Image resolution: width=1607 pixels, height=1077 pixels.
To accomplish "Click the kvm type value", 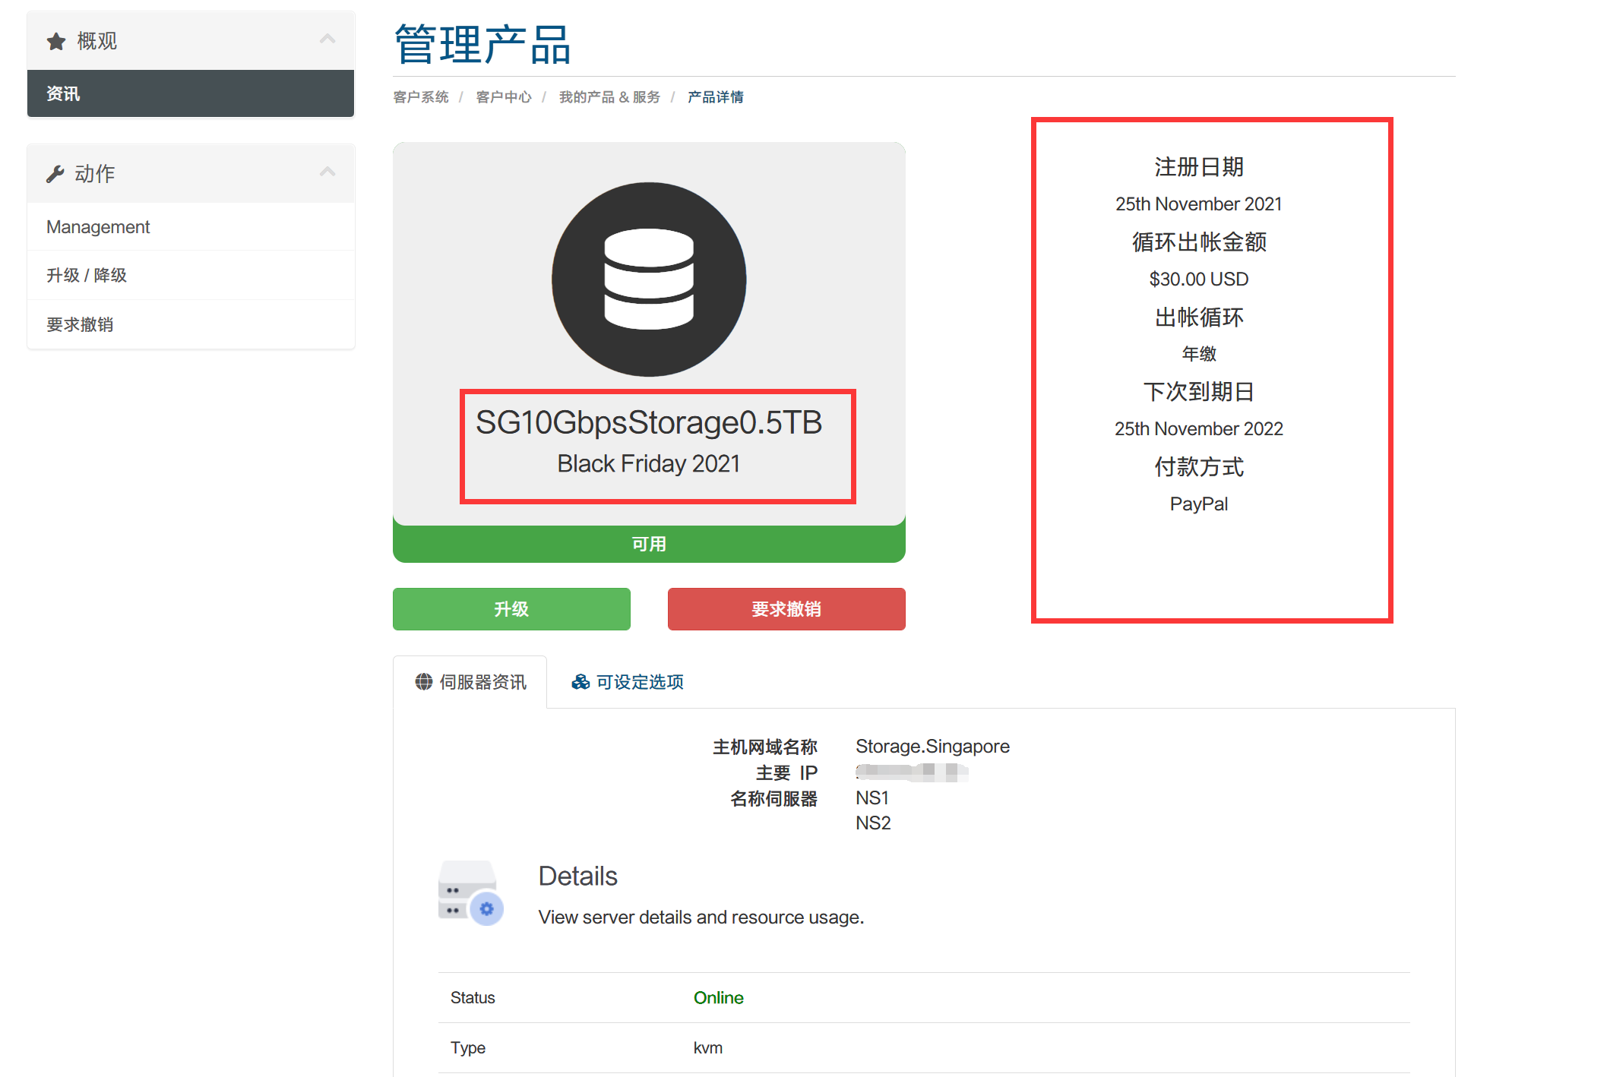I will tap(707, 1047).
